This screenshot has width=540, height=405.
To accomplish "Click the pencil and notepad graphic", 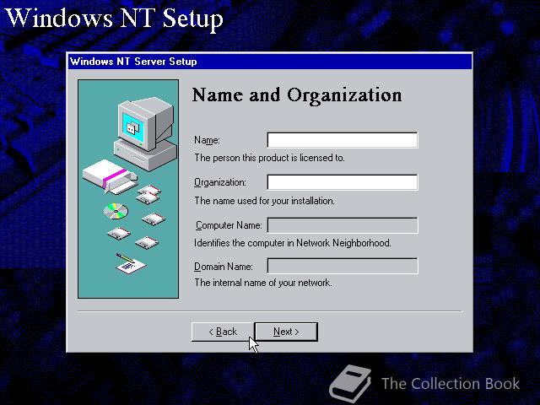I will tap(130, 263).
